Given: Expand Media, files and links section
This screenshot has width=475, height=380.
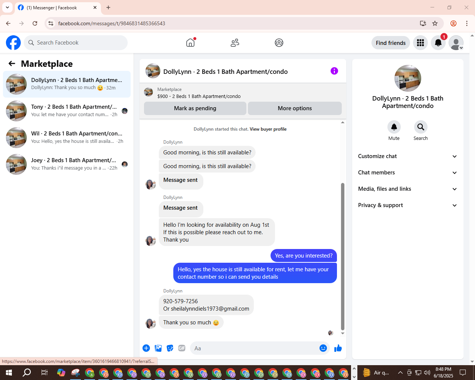Looking at the screenshot, I should pos(407,189).
